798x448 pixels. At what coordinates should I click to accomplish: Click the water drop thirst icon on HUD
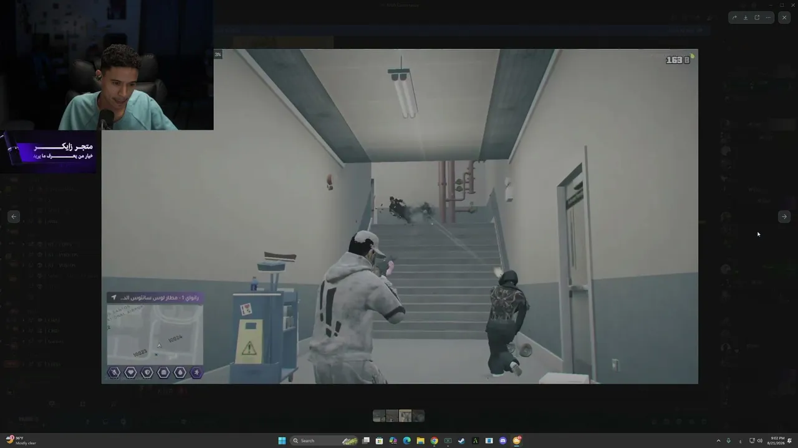tap(180, 372)
